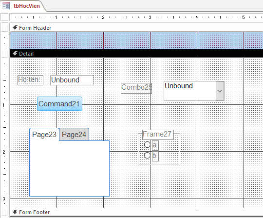Click the Frame27 option group label

coord(158,135)
